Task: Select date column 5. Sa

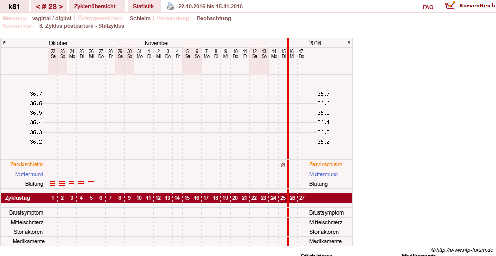Action: (x=187, y=54)
